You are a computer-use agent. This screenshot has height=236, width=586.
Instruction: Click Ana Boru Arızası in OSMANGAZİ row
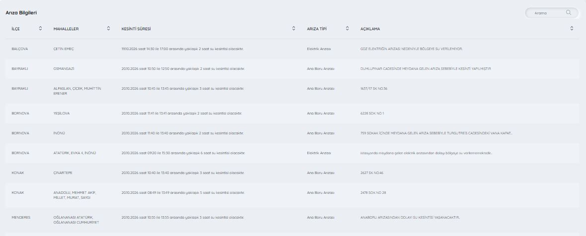[x=321, y=68]
